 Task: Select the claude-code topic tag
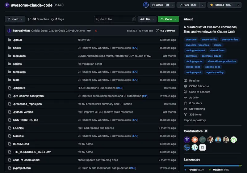pyautogui.click(x=193, y=67)
